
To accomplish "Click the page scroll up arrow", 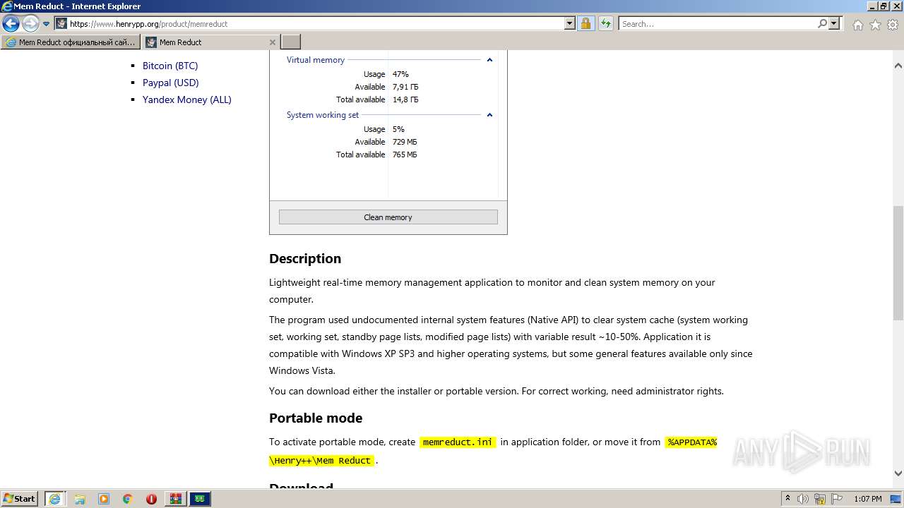I will pos(898,66).
